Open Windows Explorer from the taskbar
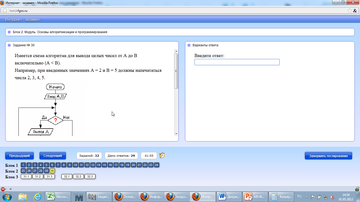 click(x=23, y=197)
